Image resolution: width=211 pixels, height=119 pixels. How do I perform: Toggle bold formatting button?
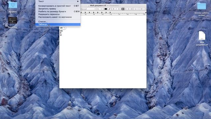113,9
